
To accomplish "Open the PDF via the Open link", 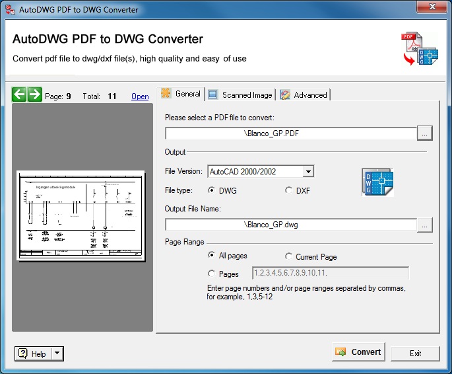I will click(140, 96).
